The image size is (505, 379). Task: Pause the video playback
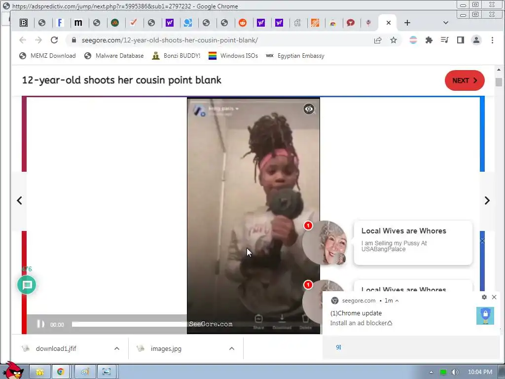pos(40,324)
